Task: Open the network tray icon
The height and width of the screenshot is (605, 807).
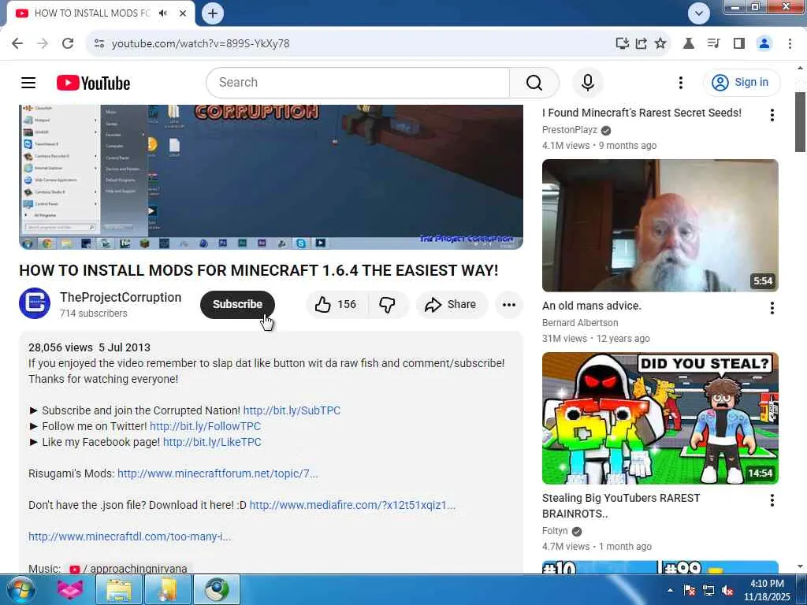Action: coord(708,591)
